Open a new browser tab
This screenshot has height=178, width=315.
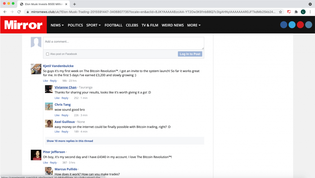74,4
